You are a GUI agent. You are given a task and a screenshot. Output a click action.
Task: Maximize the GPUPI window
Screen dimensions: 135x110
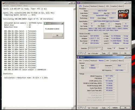click(x=72, y=3)
